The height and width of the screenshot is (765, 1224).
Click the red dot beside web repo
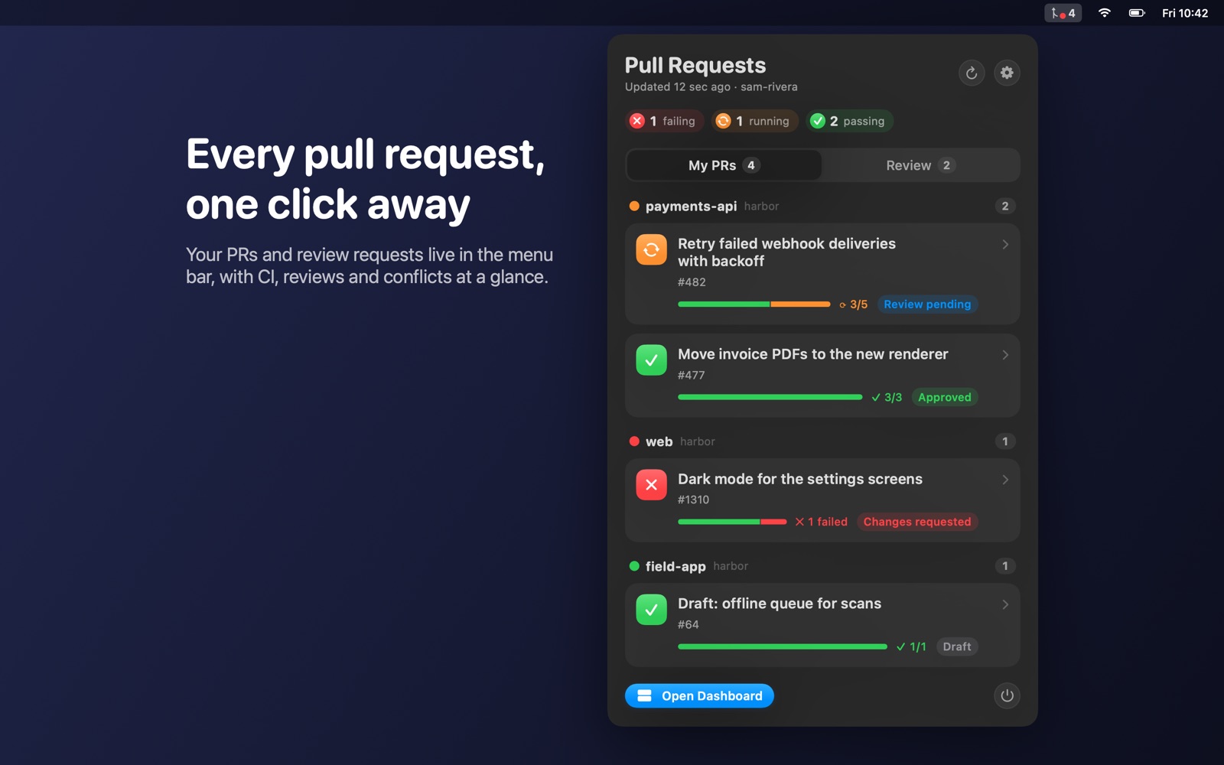(634, 441)
